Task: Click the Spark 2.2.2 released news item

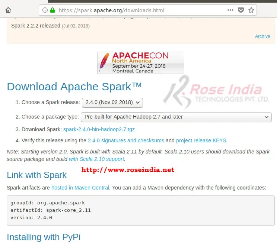Action: [36, 26]
